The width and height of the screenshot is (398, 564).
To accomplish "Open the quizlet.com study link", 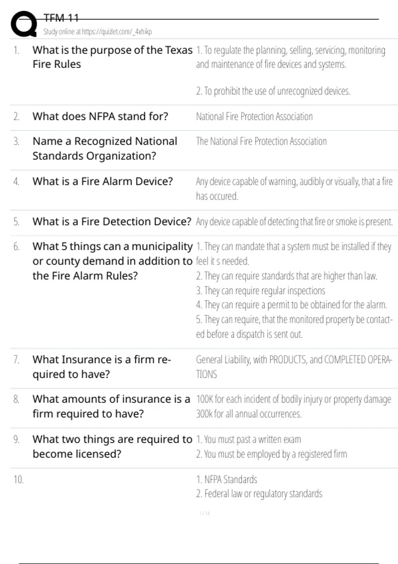I will [98, 32].
